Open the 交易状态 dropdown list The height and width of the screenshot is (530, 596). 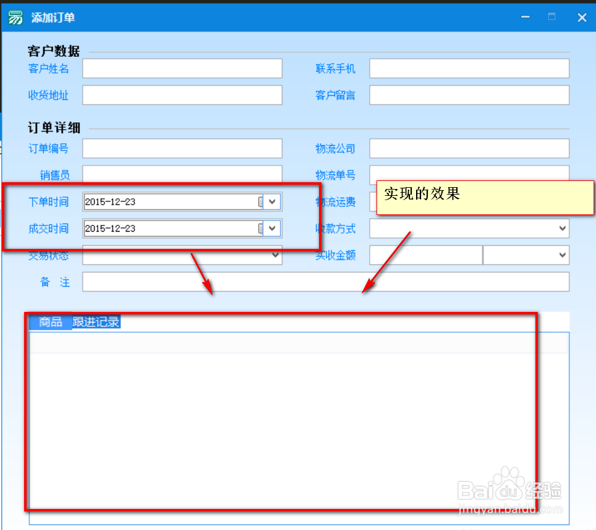tap(275, 255)
